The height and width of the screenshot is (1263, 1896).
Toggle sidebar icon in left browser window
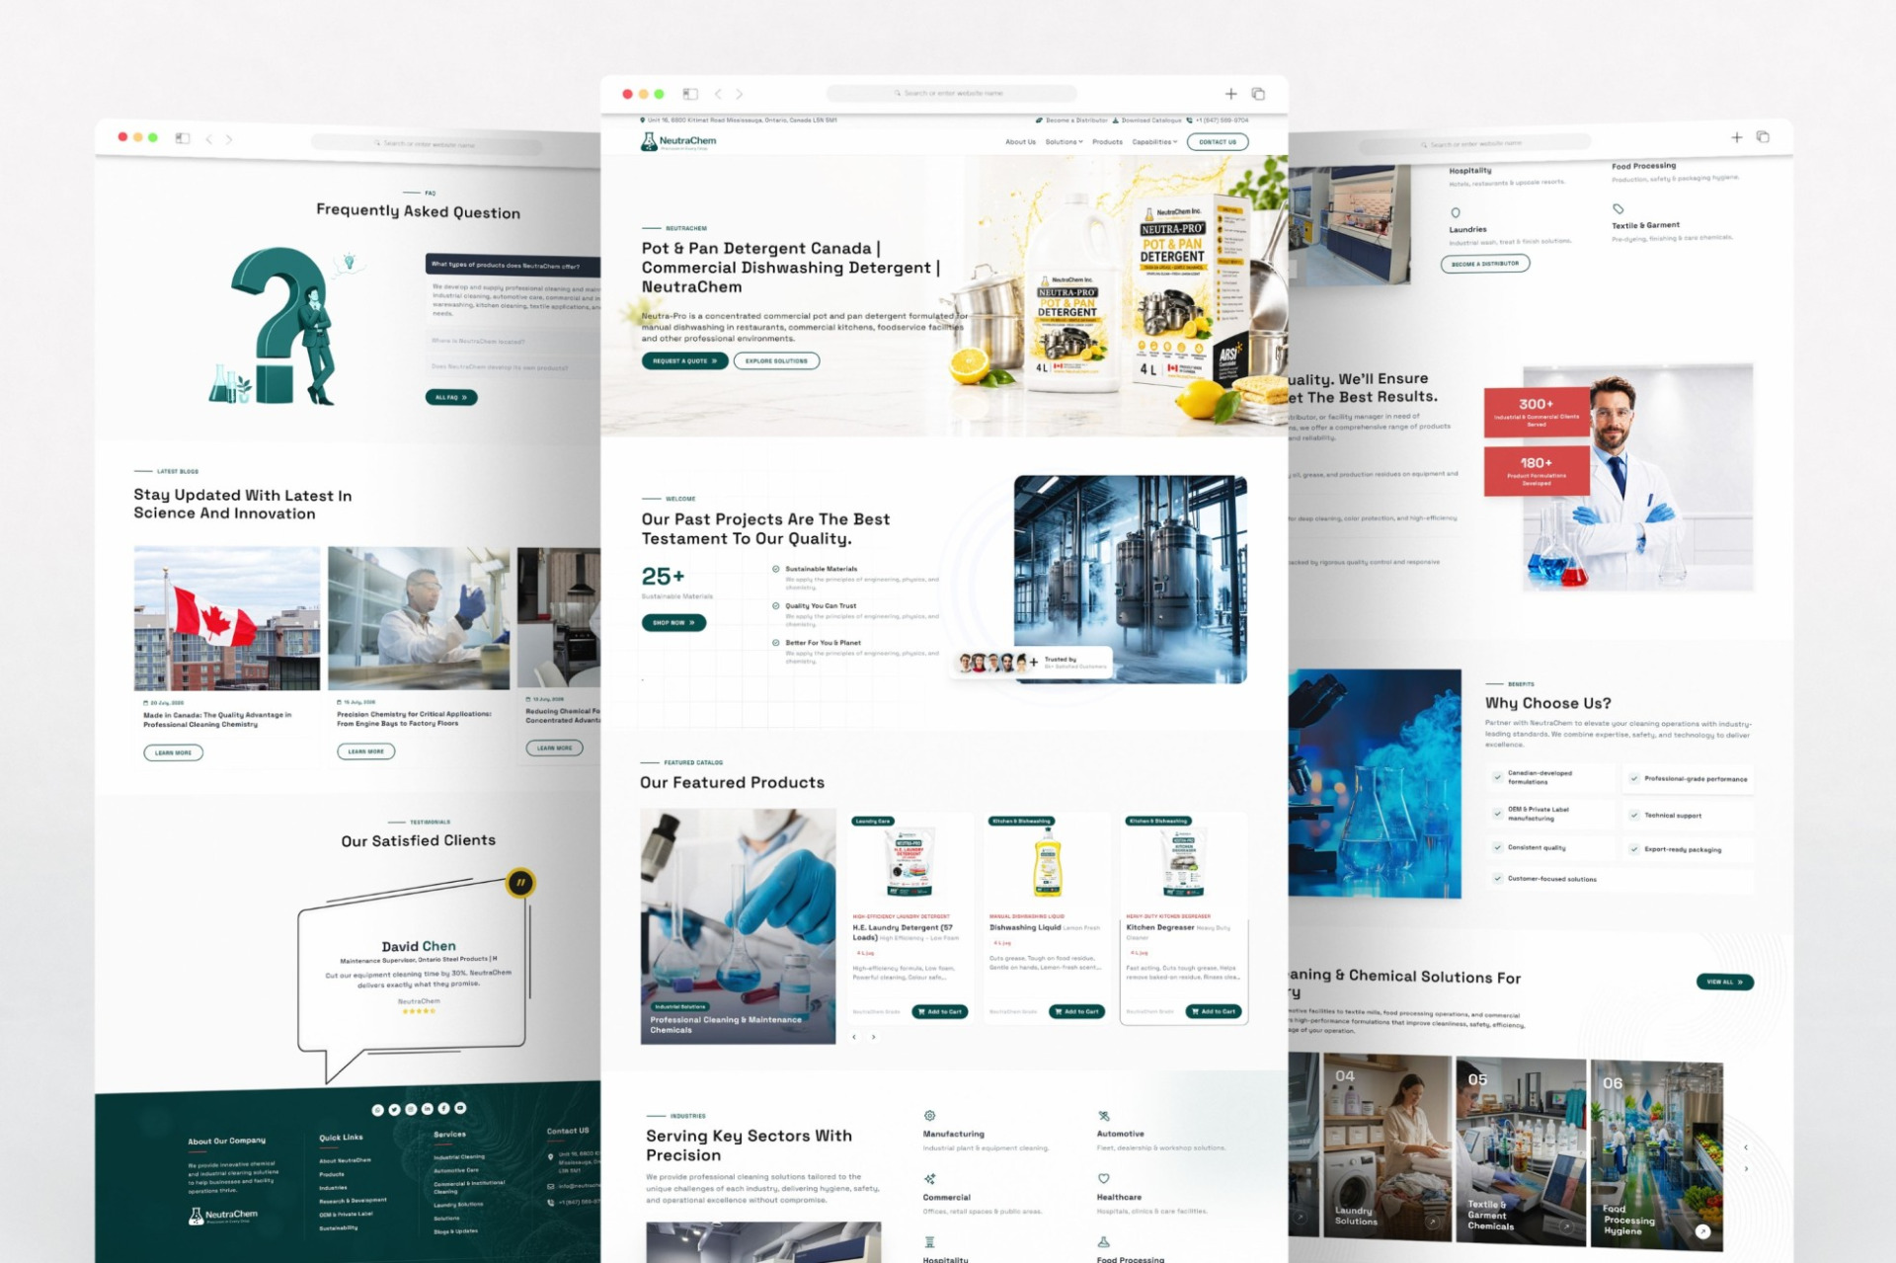183,138
